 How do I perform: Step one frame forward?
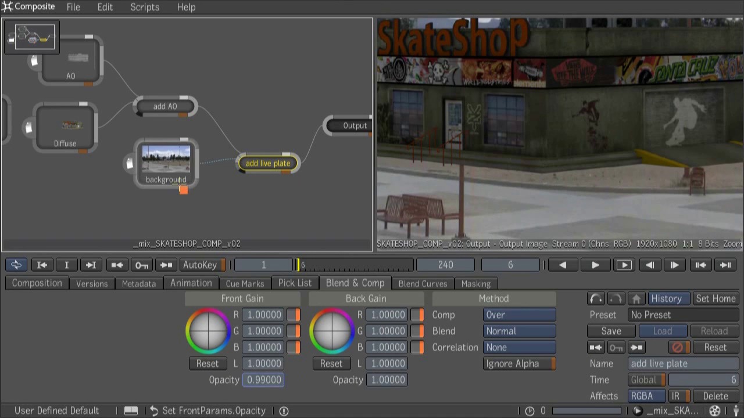pyautogui.click(x=674, y=265)
